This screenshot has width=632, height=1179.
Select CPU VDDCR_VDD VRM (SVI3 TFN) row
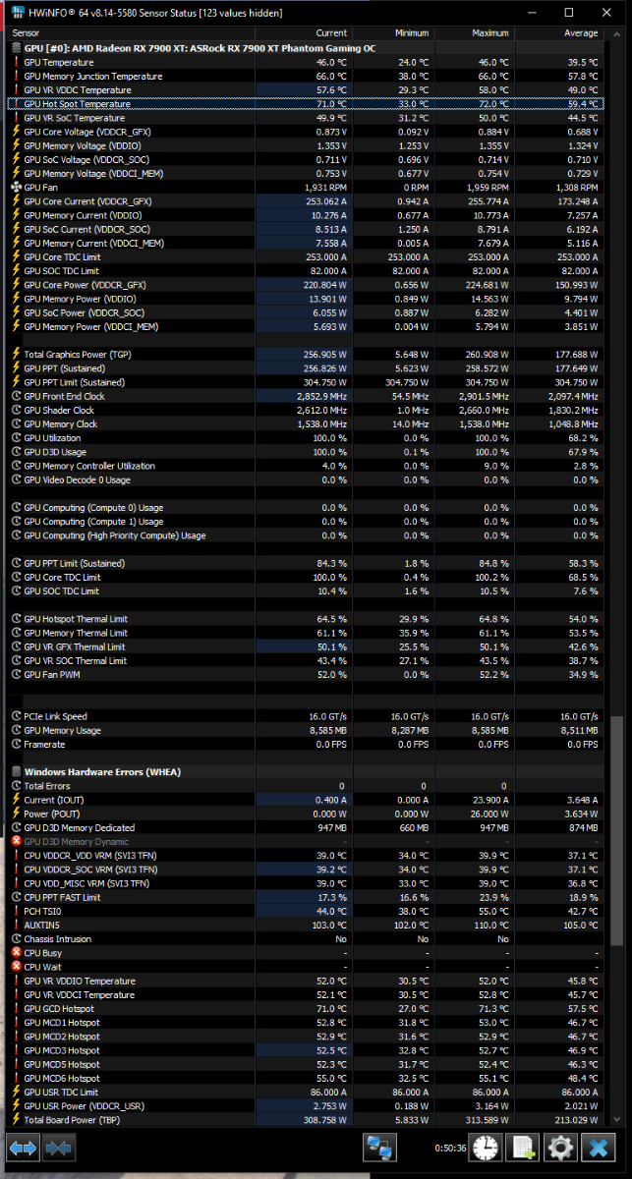[308, 856]
